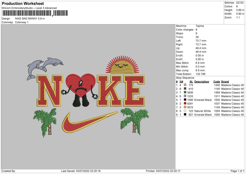The image size is (246, 174).
Task: Click Emerald Black in the 1066-stitch row
Action: (203, 100)
